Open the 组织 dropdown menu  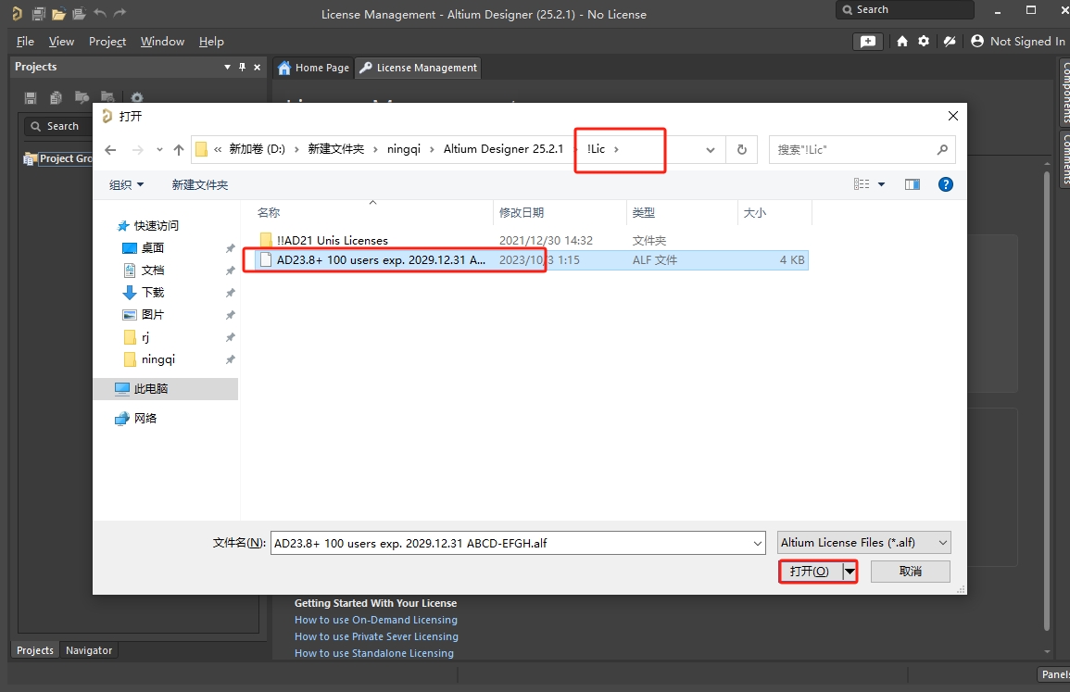point(126,185)
